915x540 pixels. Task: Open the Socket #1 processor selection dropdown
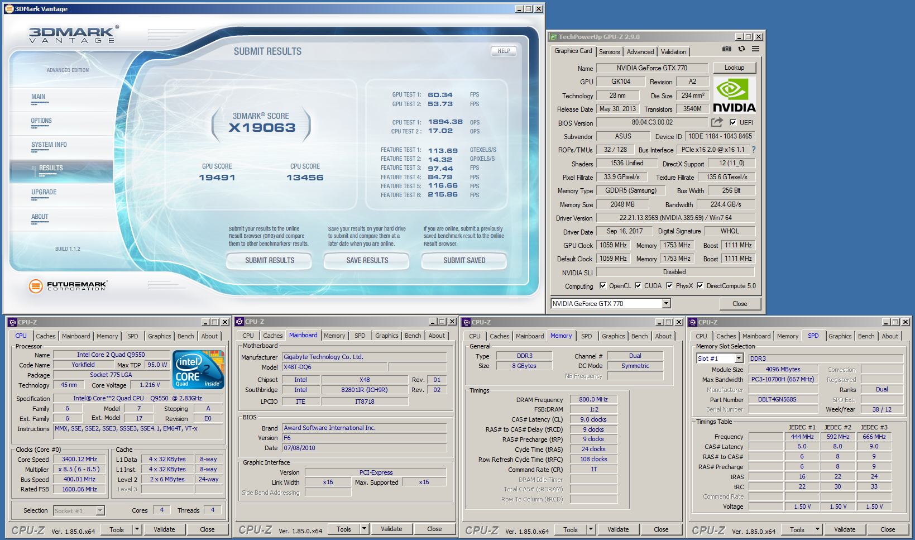pyautogui.click(x=100, y=511)
